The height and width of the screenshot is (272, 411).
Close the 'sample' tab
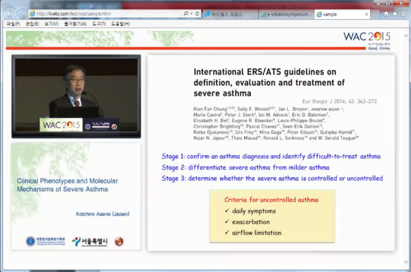366,14
